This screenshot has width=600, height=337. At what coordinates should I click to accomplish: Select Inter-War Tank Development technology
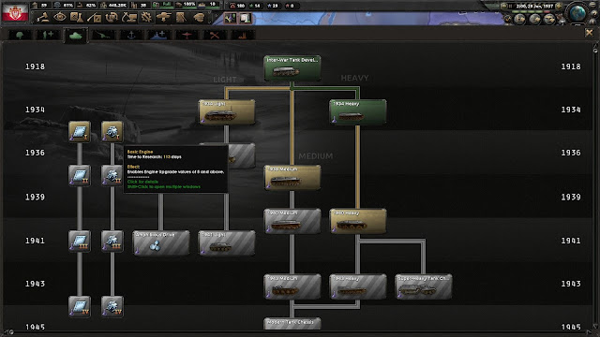(292, 68)
